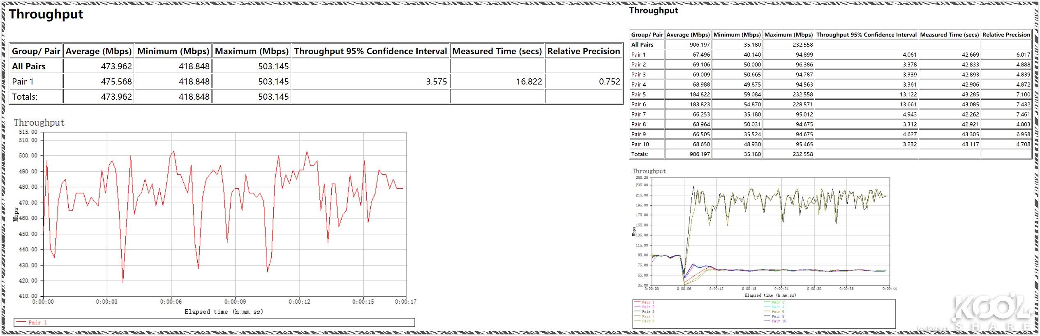Click the 96.386 maximum value cell
Image resolution: width=1040 pixels, height=336 pixels.
[x=788, y=64]
